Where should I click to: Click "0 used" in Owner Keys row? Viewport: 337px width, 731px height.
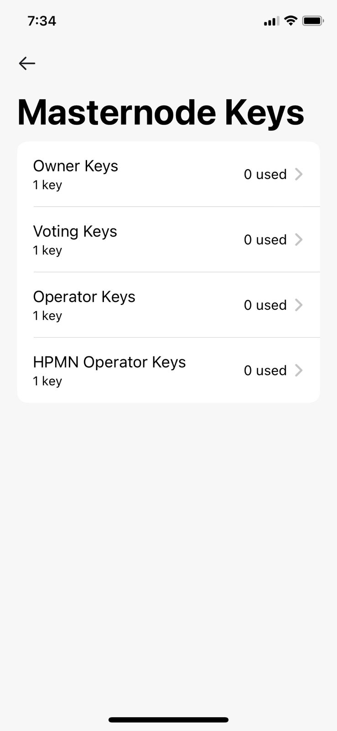[265, 174]
